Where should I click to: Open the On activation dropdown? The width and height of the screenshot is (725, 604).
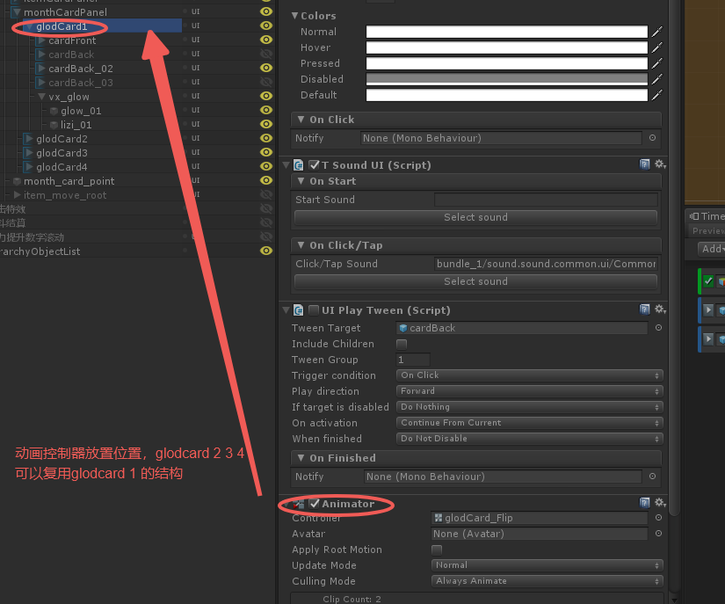[529, 423]
